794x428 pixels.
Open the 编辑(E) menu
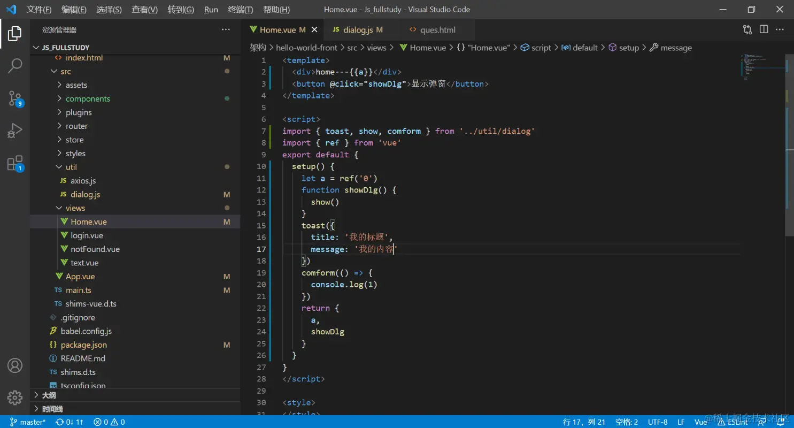coord(74,10)
